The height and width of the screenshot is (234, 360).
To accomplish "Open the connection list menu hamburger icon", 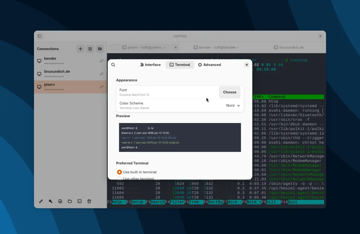I will click(90, 49).
